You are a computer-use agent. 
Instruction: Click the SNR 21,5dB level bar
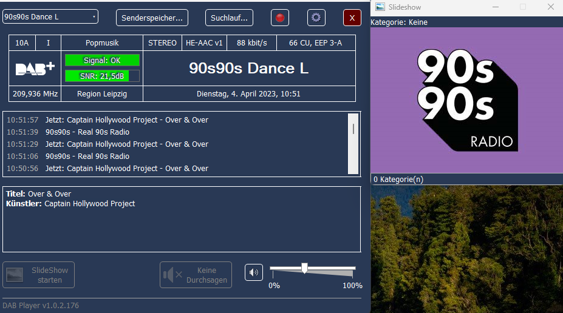(x=102, y=76)
